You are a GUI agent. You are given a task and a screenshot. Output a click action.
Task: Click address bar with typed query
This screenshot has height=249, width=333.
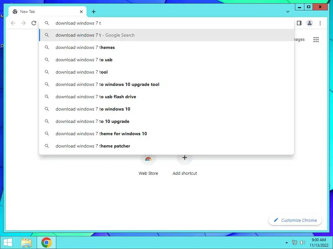click(x=167, y=23)
